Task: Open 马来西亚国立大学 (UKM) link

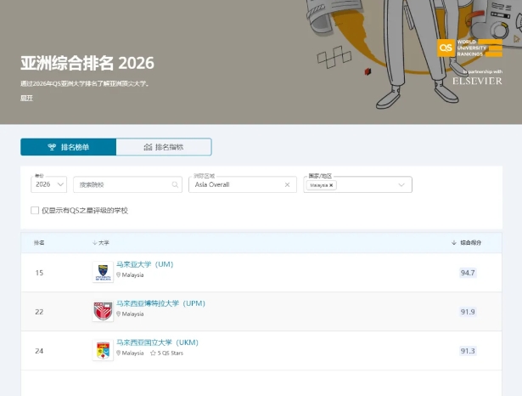Action: (157, 342)
